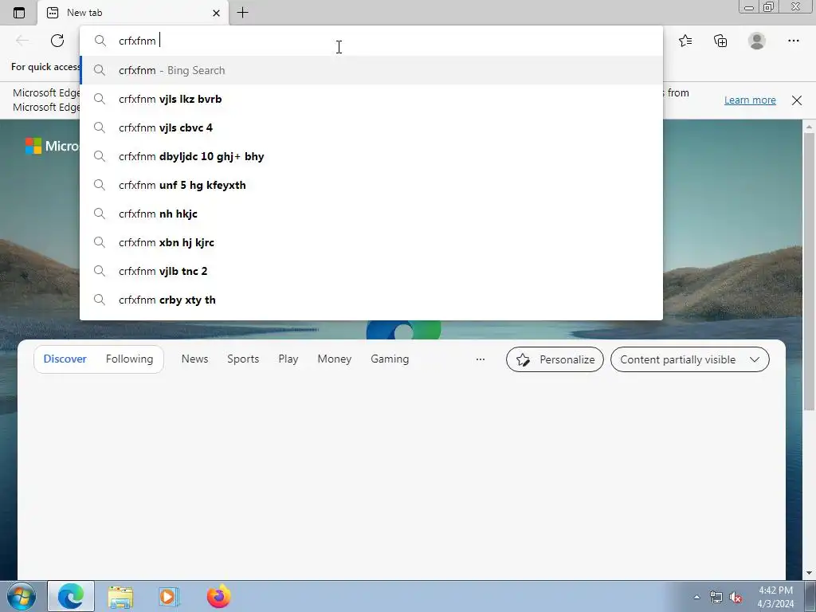Open the Settings and more ellipsis menu

[x=793, y=41]
